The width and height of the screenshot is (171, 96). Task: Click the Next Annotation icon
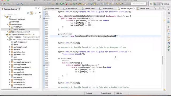pyautogui.click(x=108, y=4)
